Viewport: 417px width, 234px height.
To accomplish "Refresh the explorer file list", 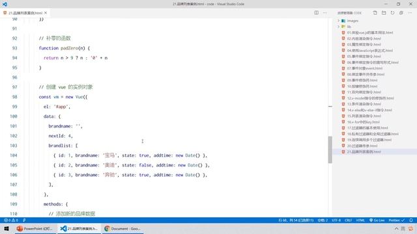I will 392,13.
